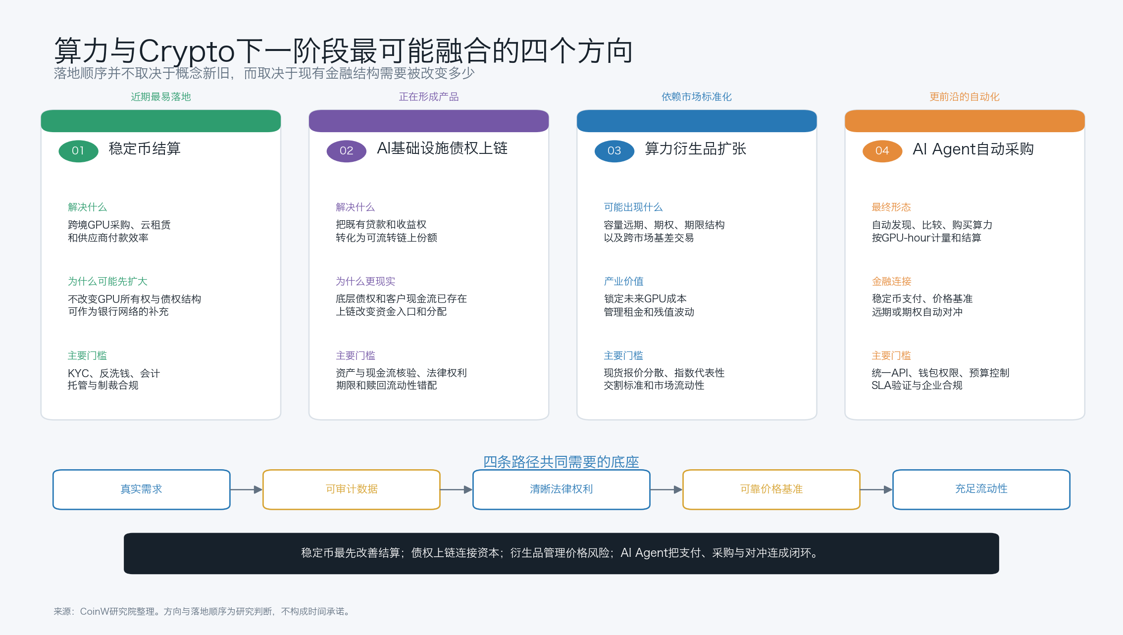Click the orange header bar of card 04

(965, 121)
